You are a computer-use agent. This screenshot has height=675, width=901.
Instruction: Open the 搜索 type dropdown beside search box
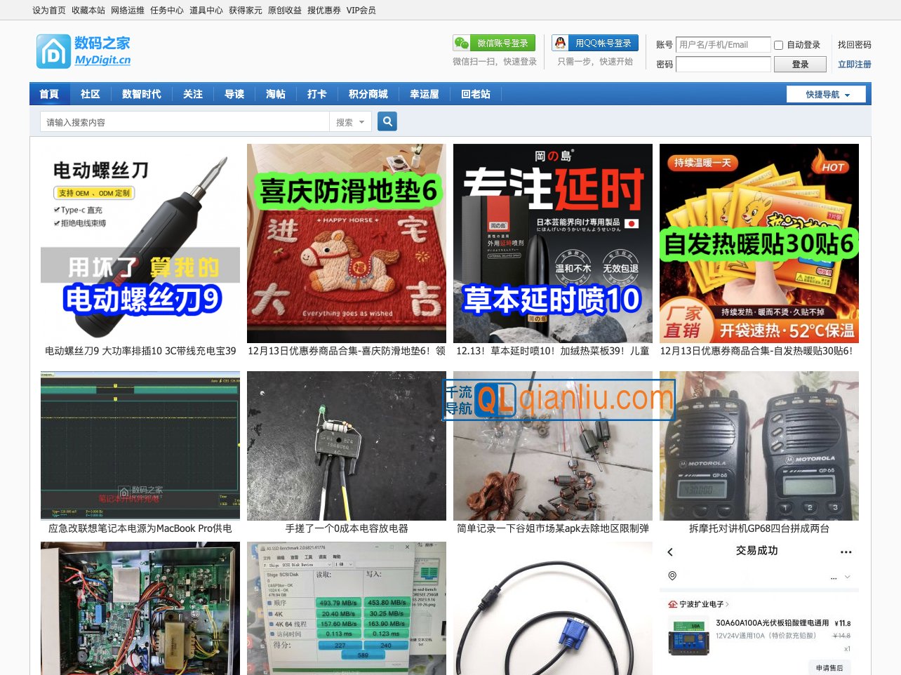coord(350,121)
